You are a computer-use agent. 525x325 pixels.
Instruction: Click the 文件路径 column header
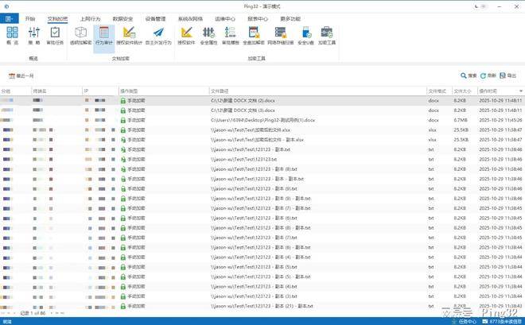220,91
